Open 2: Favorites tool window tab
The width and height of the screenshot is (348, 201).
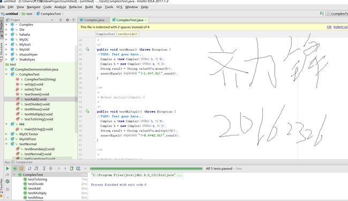point(2,188)
